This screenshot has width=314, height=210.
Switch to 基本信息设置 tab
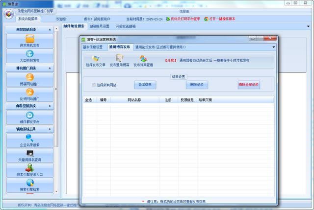pos(93,47)
